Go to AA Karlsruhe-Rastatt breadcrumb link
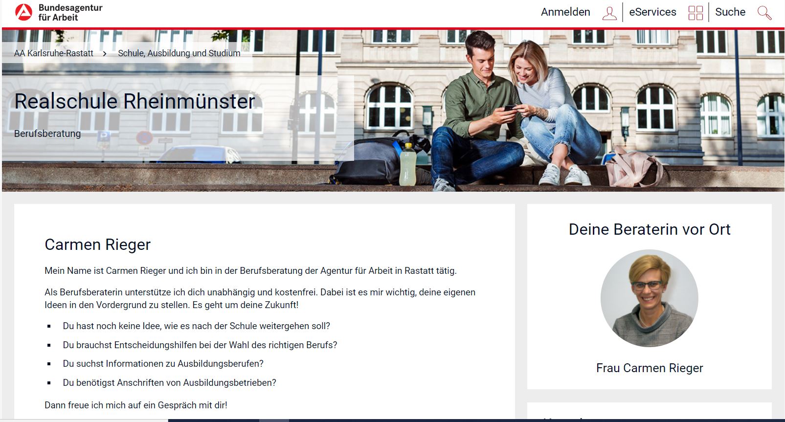The height and width of the screenshot is (422, 785). pyautogui.click(x=54, y=53)
